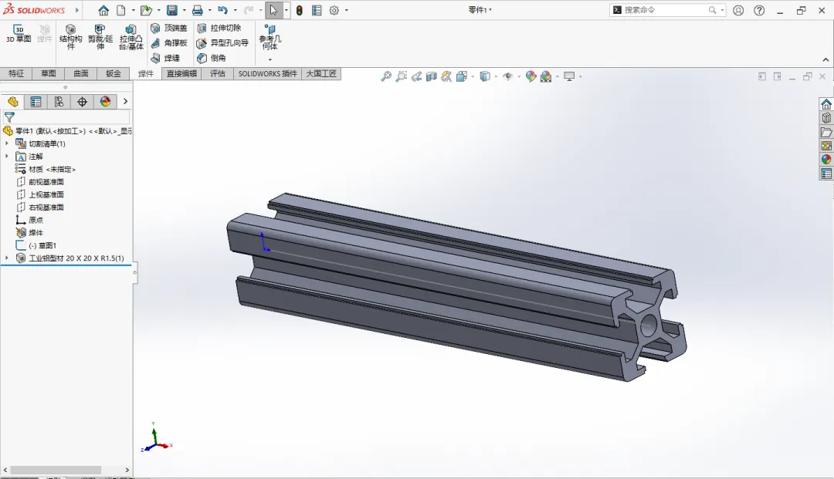Click the 3D 草图 tool
834x479 pixels.
pyautogui.click(x=19, y=33)
